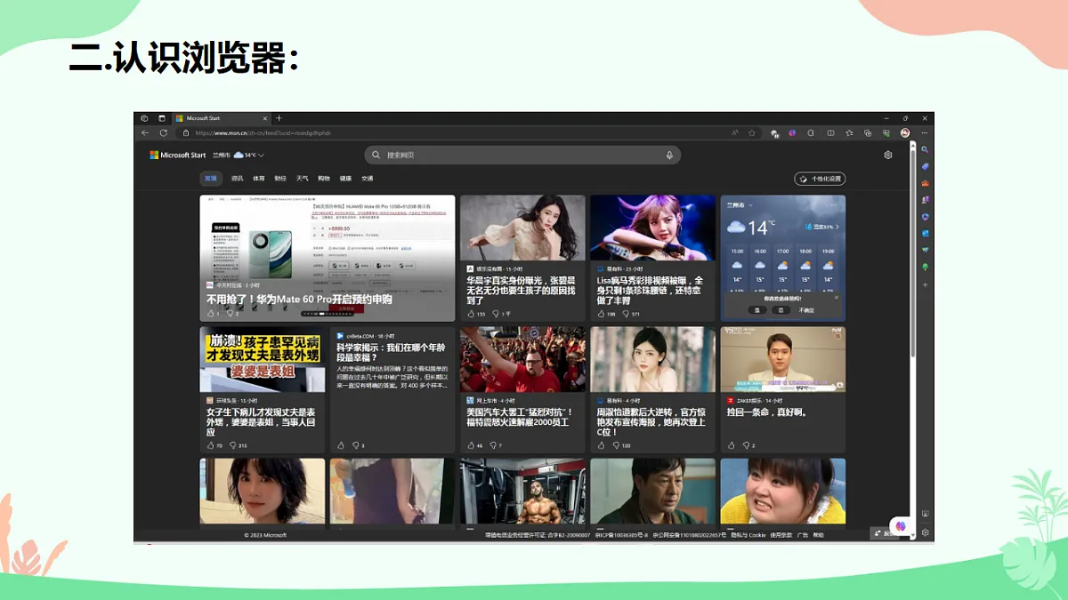This screenshot has height=600, width=1068.
Task: Click the 搜索网页 search box
Action: point(522,155)
